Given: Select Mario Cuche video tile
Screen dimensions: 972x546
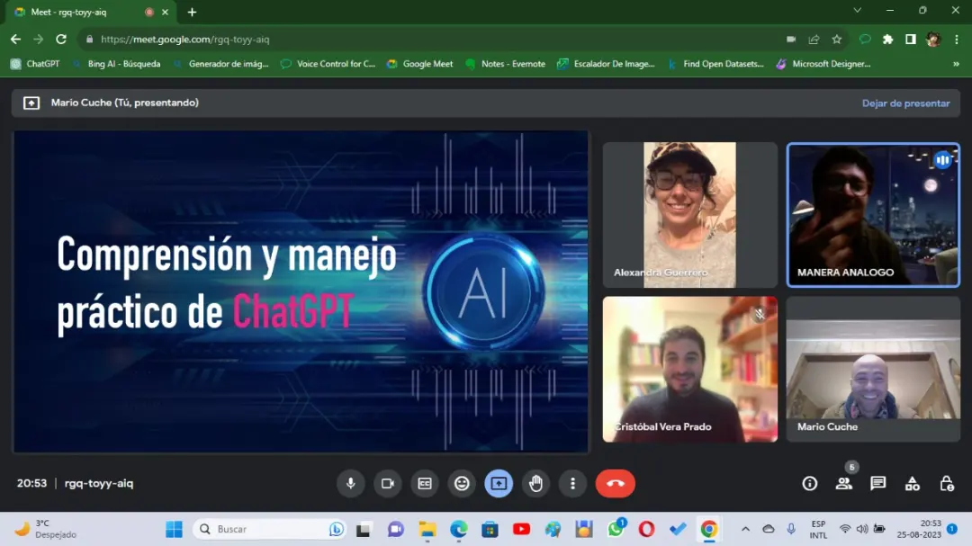Looking at the screenshot, I should (x=873, y=370).
